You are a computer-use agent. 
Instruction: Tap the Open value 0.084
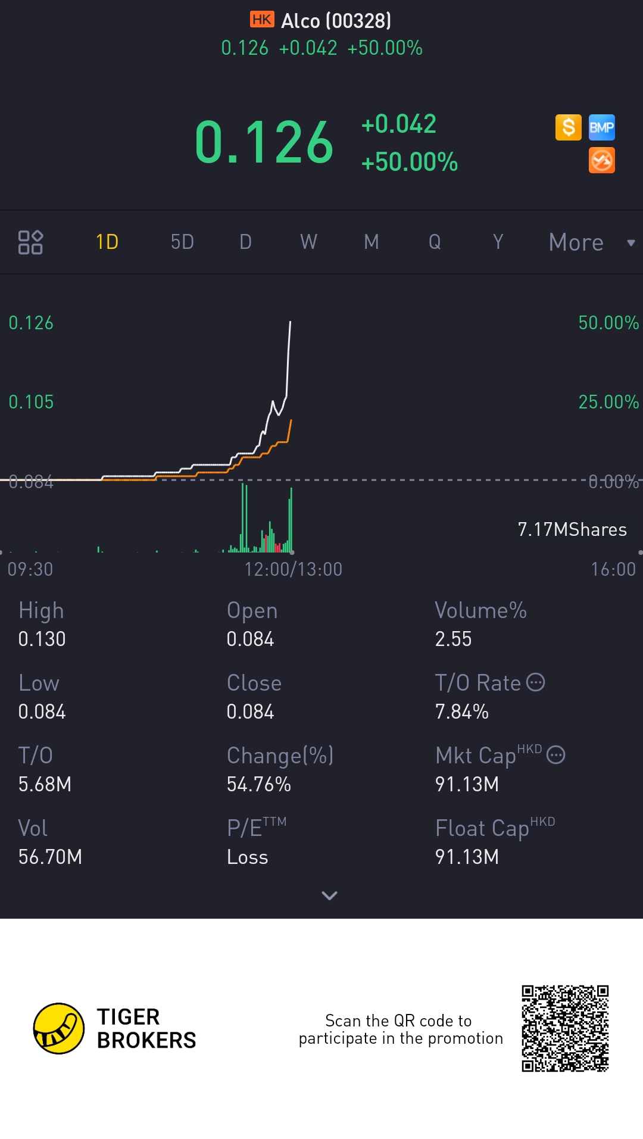[250, 639]
